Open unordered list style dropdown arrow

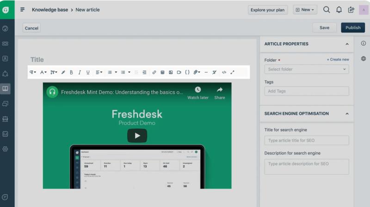pos(129,72)
